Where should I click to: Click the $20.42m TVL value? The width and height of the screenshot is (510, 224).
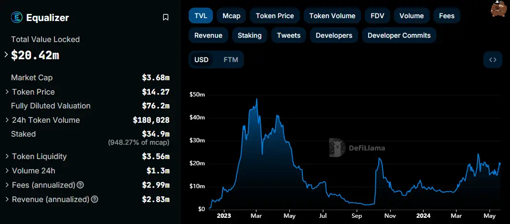[x=35, y=55]
